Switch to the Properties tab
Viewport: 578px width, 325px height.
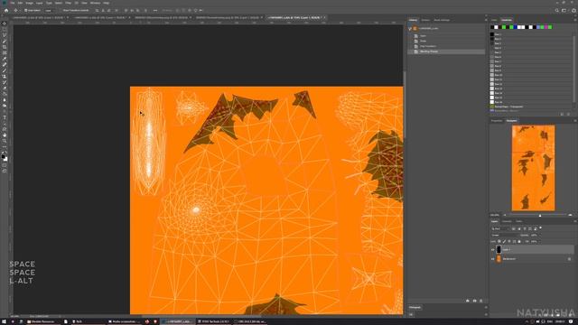(x=497, y=121)
